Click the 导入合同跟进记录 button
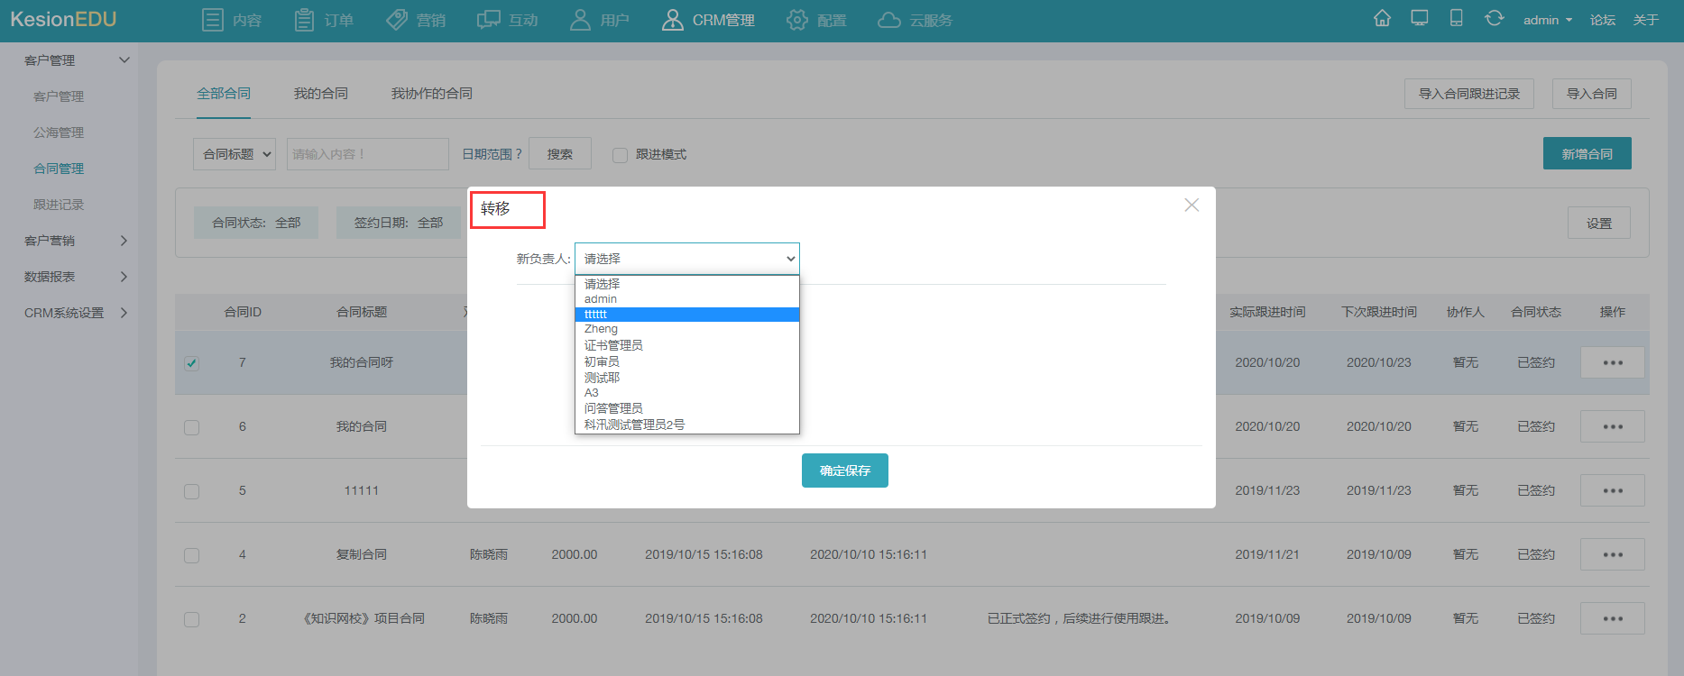This screenshot has height=676, width=1684. [x=1469, y=94]
